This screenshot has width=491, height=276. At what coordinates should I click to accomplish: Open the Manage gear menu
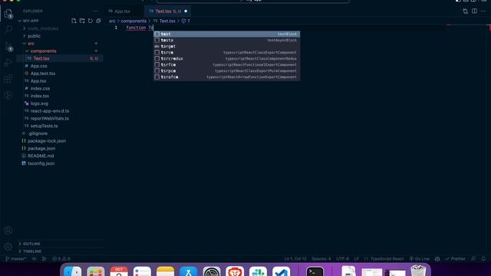coord(8,247)
